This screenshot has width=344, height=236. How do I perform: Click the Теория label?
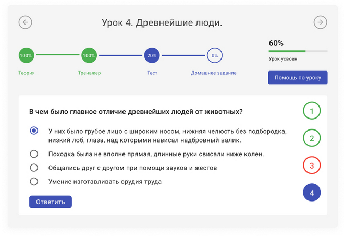pyautogui.click(x=27, y=73)
